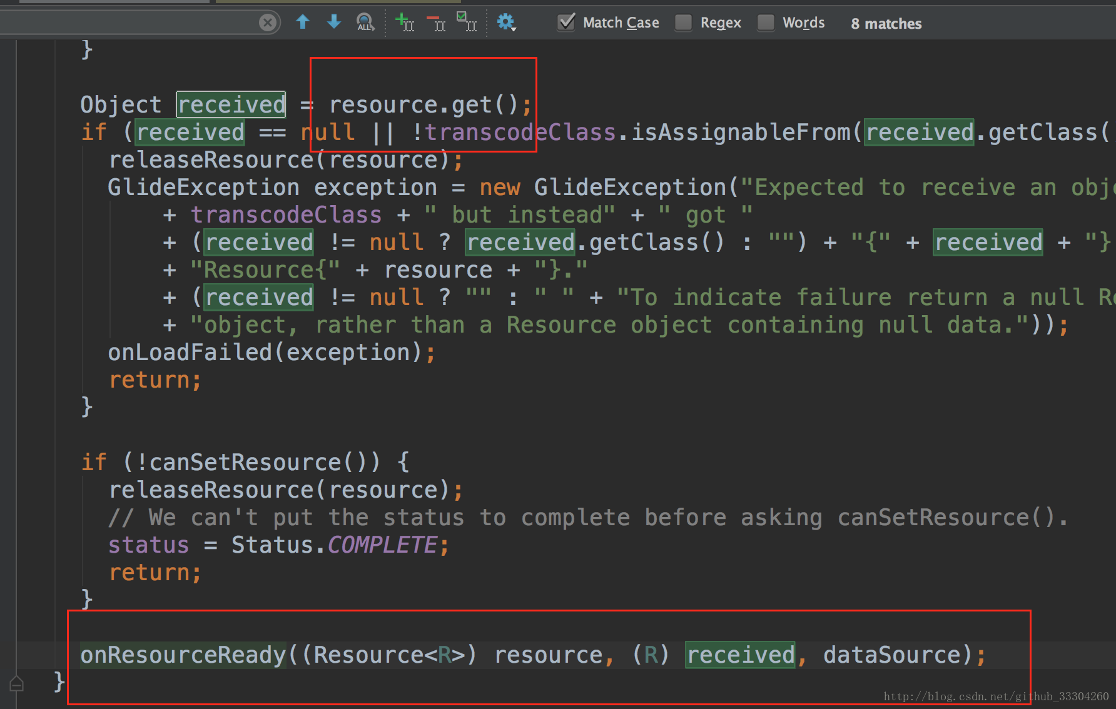Clear the search field with the X icon
1116x709 pixels.
point(268,23)
